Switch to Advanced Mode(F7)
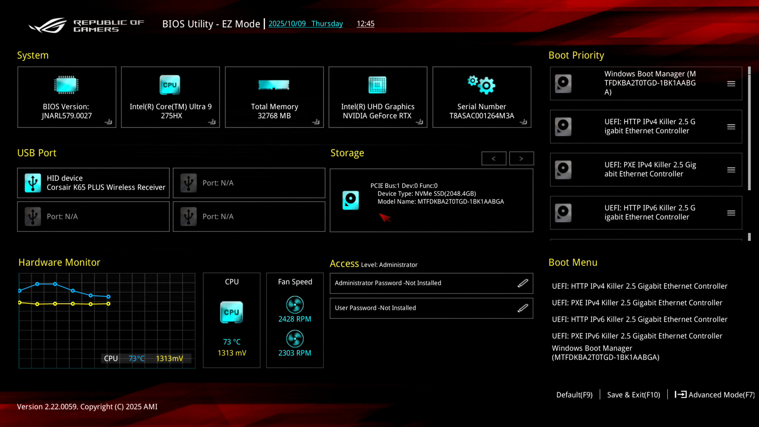 (715, 395)
